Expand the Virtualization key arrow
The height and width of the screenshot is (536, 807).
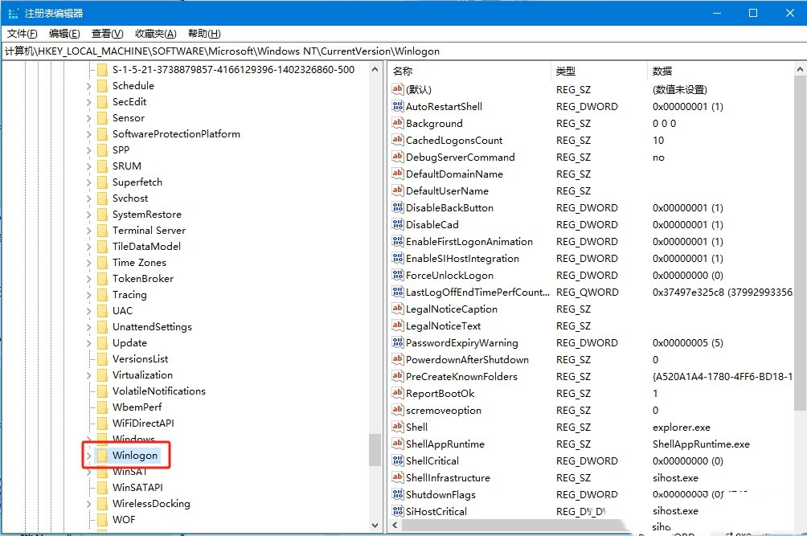point(88,374)
